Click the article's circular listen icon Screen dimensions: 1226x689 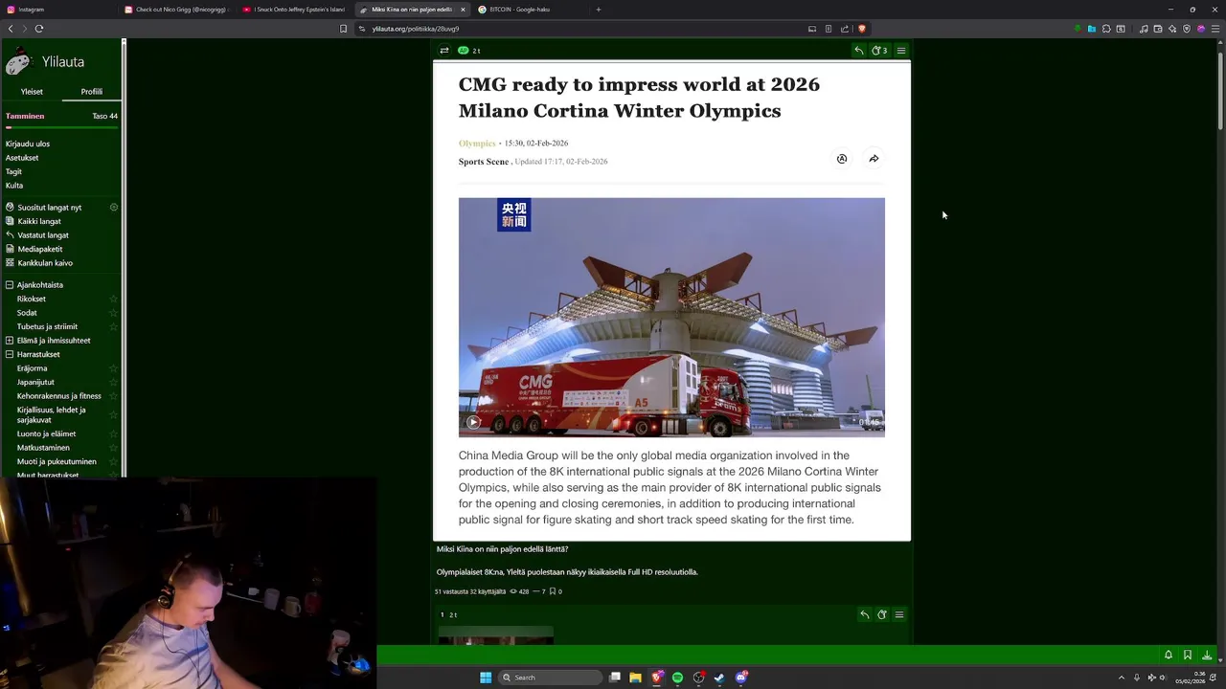(842, 159)
